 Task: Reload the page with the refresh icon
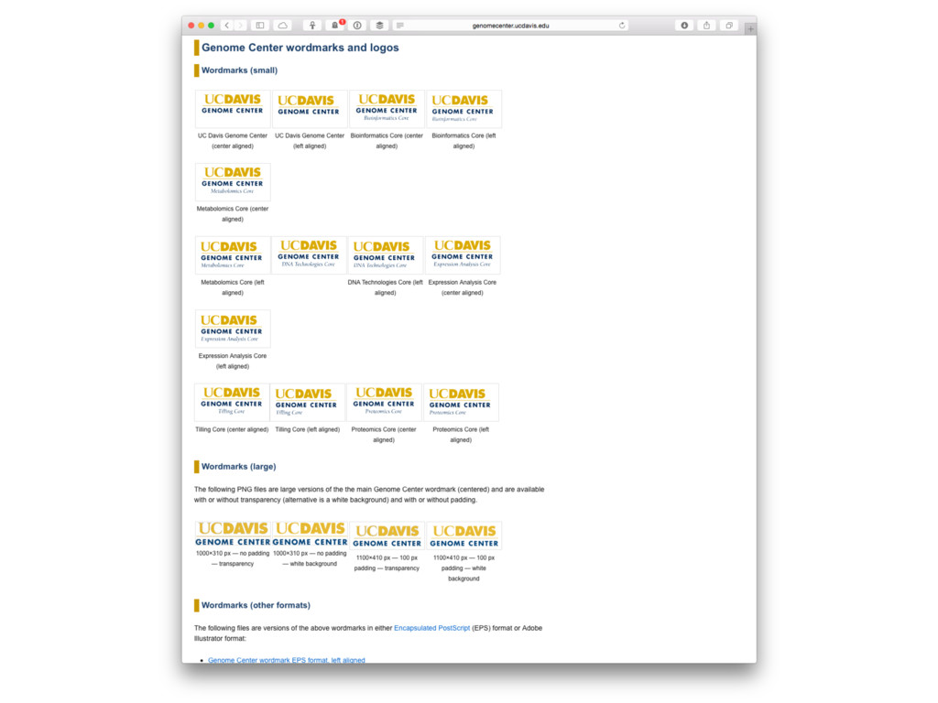pos(622,26)
